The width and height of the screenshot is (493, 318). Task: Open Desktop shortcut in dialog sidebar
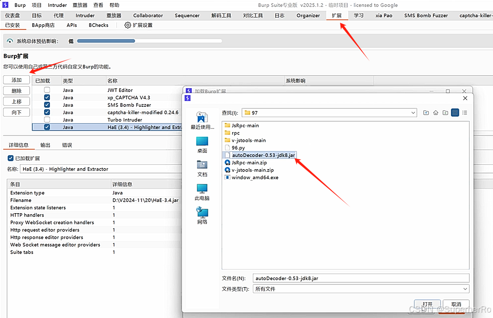tap(202, 145)
